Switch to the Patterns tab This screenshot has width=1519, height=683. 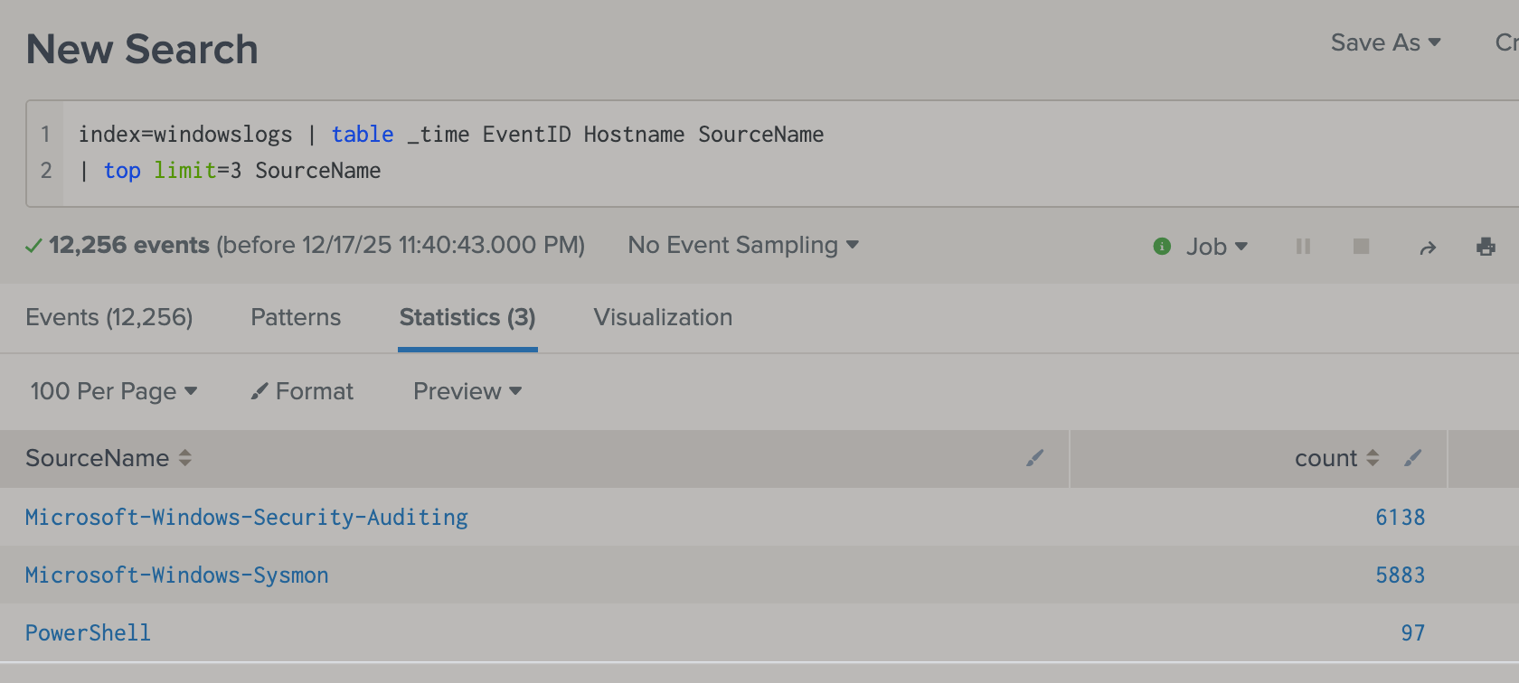(x=296, y=317)
